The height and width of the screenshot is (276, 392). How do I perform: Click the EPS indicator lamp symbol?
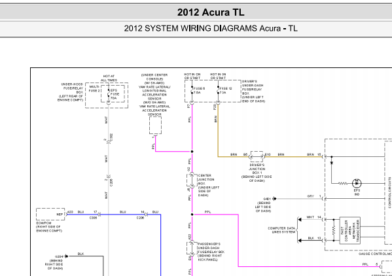point(357,183)
